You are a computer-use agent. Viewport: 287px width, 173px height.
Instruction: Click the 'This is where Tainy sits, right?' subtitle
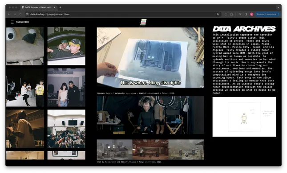[150, 83]
